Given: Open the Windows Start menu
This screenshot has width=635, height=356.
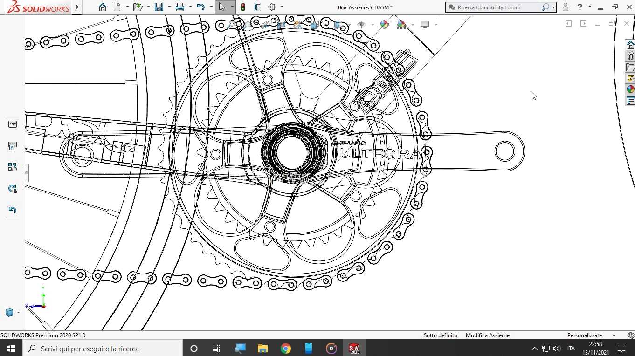Looking at the screenshot, I should 11,348.
